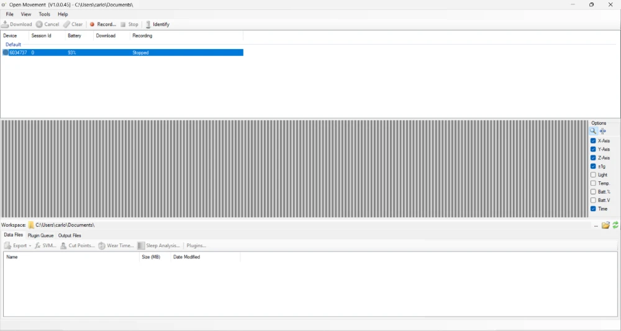Click the workspace folder icon beside path
Screen dimensions: 621x331
pyautogui.click(x=31, y=225)
